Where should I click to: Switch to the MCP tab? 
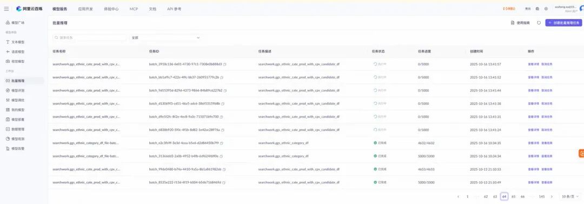click(134, 9)
